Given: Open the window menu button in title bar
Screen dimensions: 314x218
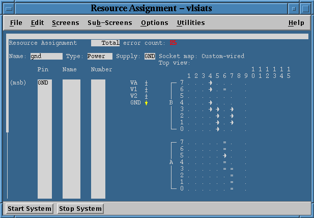Looking at the screenshot, I should pos(9,9).
